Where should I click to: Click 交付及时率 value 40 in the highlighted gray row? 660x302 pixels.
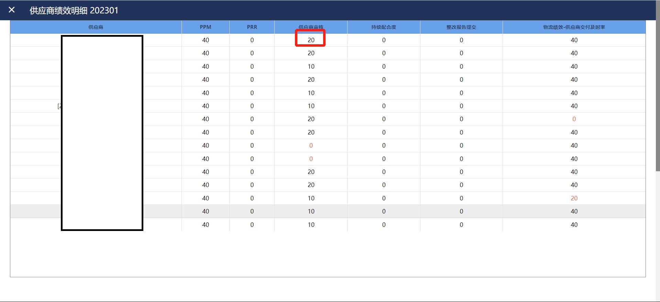(574, 211)
